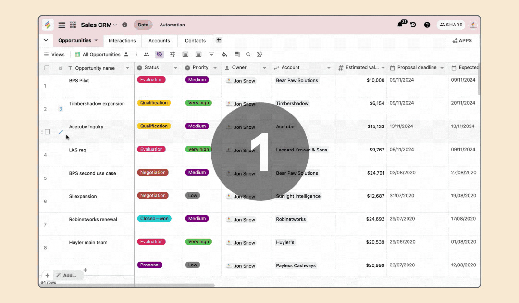Screen dimensions: 519x303
Task: Open the search magnifier in toolbar
Action: 248,55
